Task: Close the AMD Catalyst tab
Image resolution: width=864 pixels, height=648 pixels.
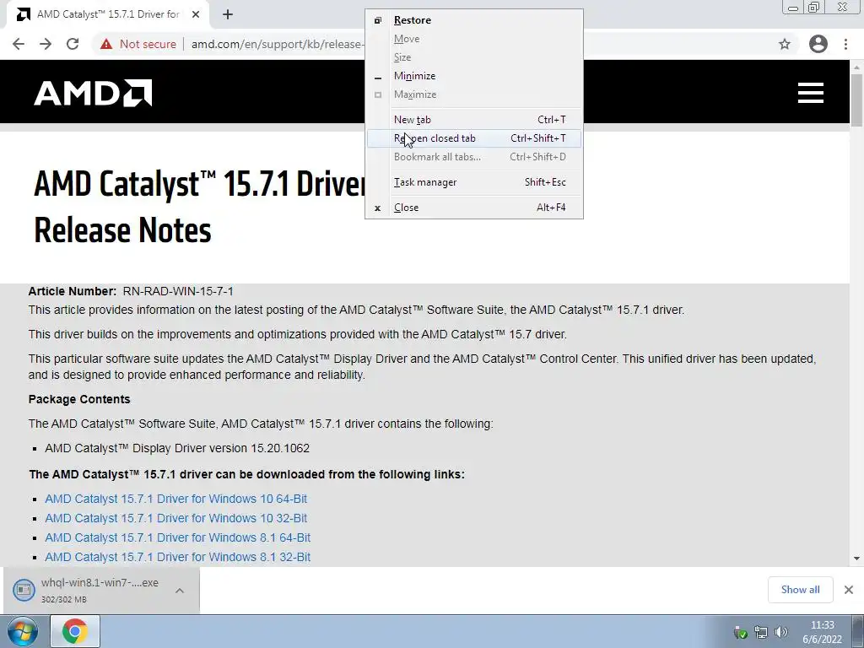Action: point(196,14)
